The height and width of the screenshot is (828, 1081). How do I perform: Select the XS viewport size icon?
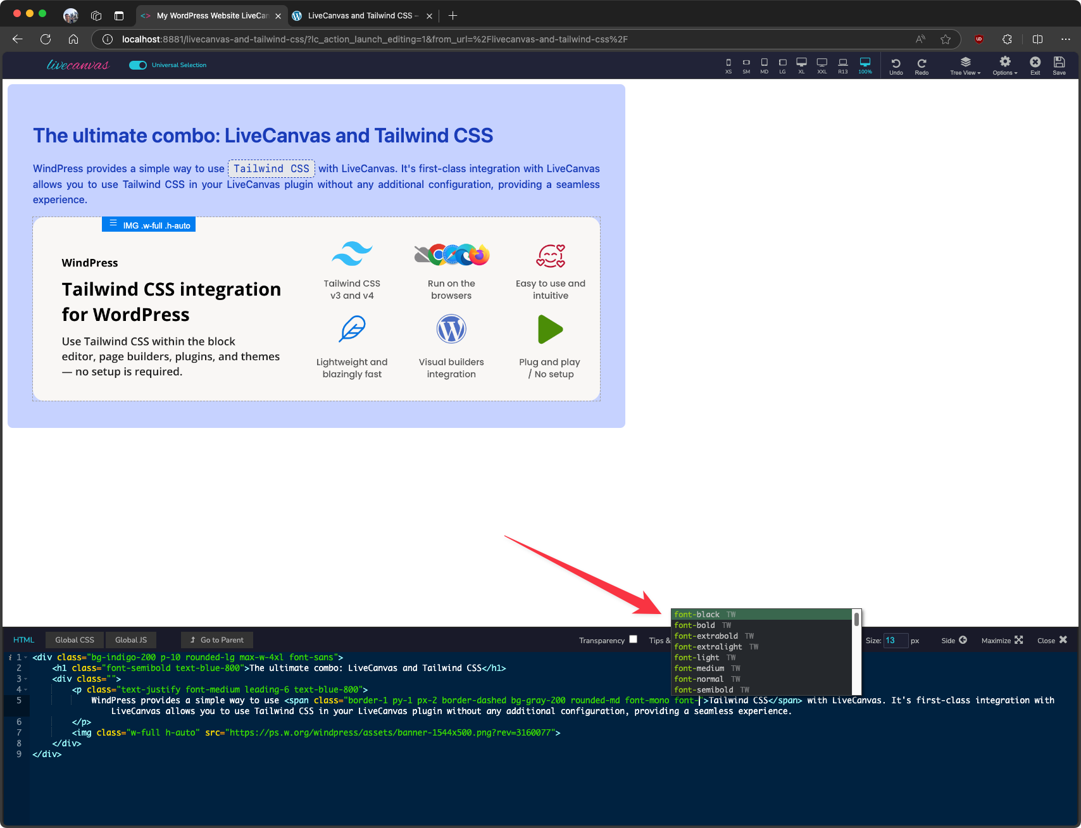[728, 65]
